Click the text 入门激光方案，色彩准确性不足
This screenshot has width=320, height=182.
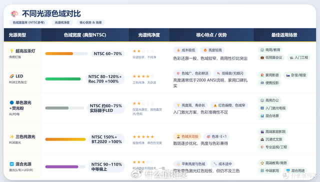pyautogui.click(x=200, y=112)
